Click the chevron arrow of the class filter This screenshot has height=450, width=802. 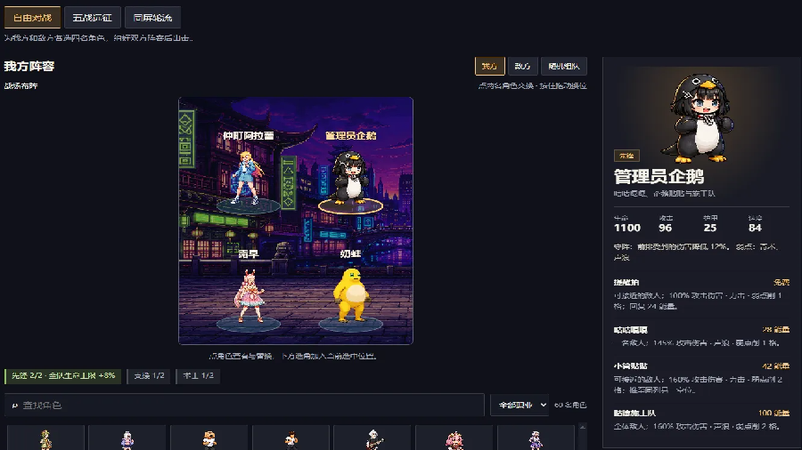(543, 406)
